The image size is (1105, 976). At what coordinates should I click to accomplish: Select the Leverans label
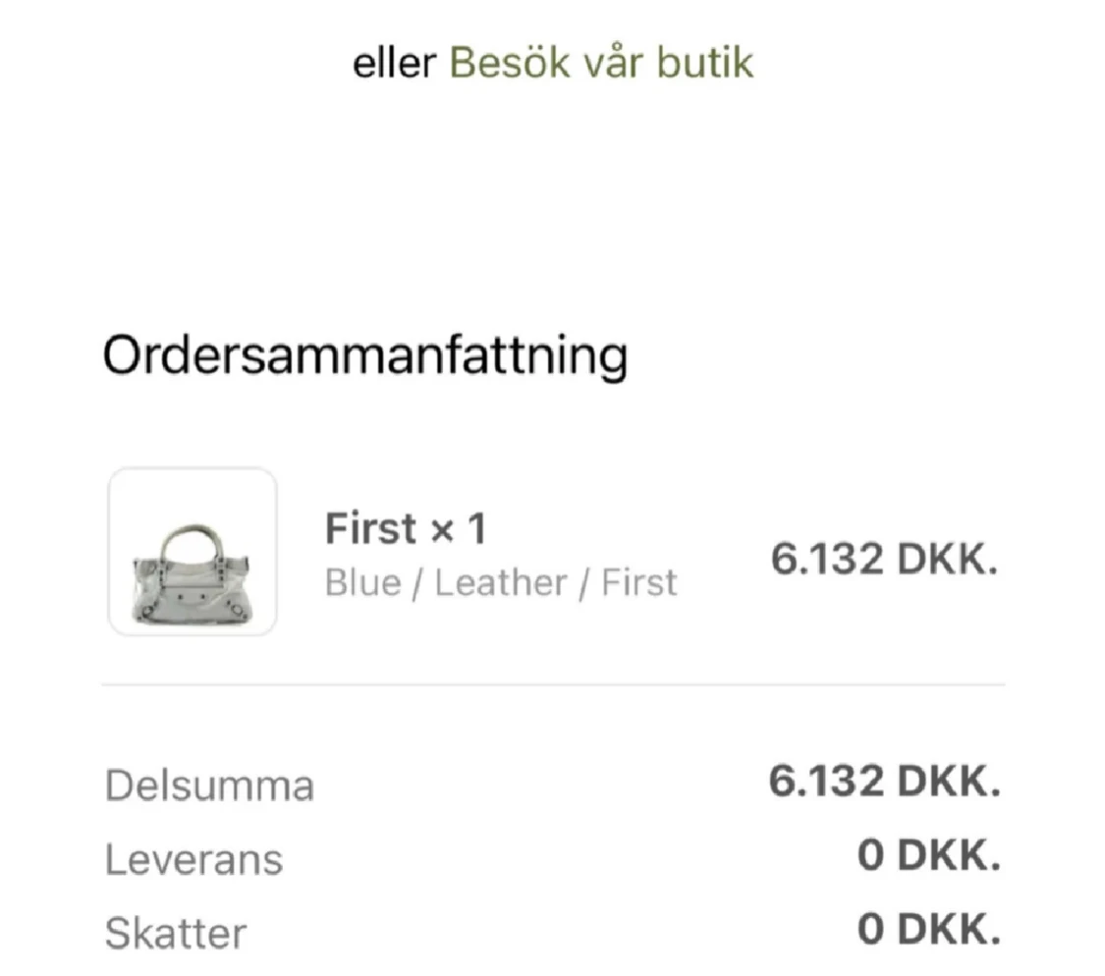click(x=193, y=860)
